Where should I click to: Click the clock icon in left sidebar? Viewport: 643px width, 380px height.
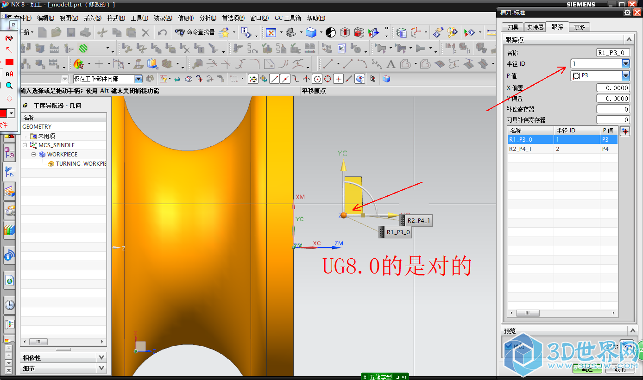[x=10, y=305]
